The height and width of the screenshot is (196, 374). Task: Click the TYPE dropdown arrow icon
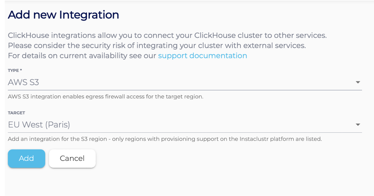point(358,82)
